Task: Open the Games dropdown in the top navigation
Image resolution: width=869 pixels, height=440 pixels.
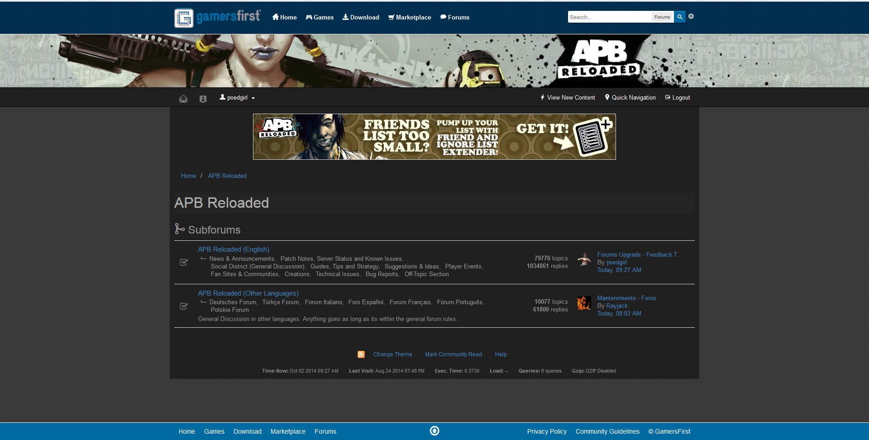Action: [x=320, y=17]
